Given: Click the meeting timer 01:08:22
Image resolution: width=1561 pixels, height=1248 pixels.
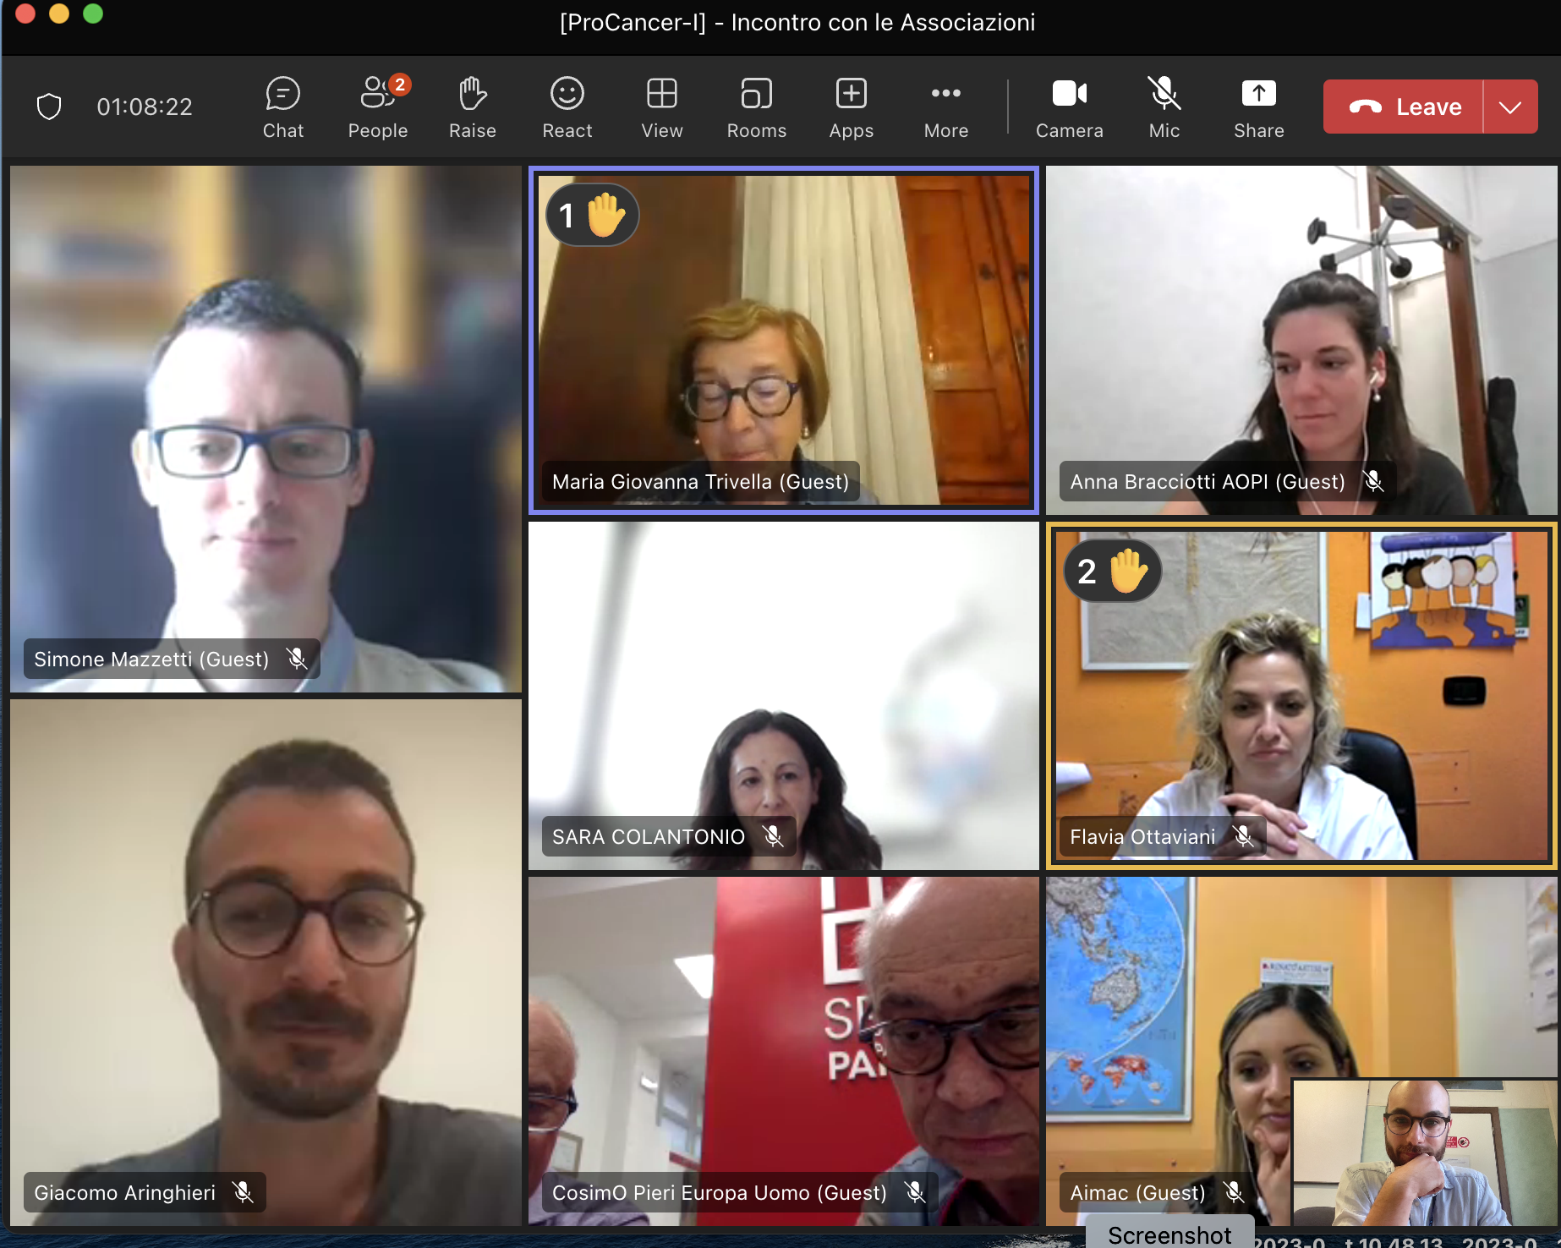Looking at the screenshot, I should click(145, 107).
